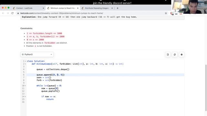Click the '1 <= forbidden.length <= 1000' constraint
The width and height of the screenshot is (207, 116).
(44, 34)
